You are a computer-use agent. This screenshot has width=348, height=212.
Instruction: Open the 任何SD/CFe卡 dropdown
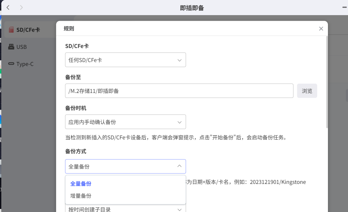coord(126,60)
